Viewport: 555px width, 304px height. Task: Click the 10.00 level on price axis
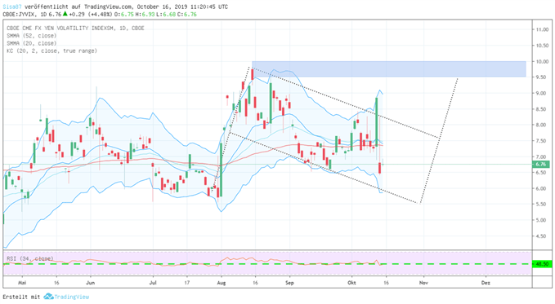pos(542,61)
